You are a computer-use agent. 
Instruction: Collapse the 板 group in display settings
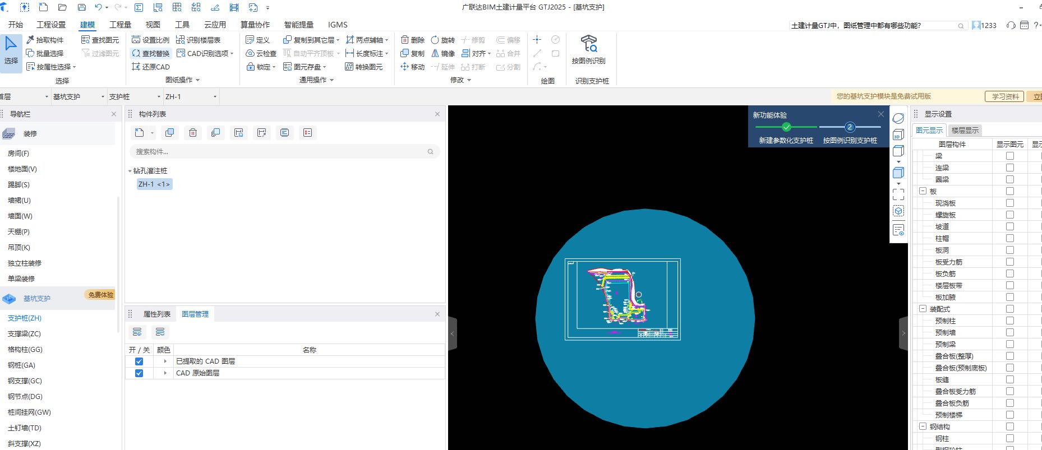click(923, 191)
